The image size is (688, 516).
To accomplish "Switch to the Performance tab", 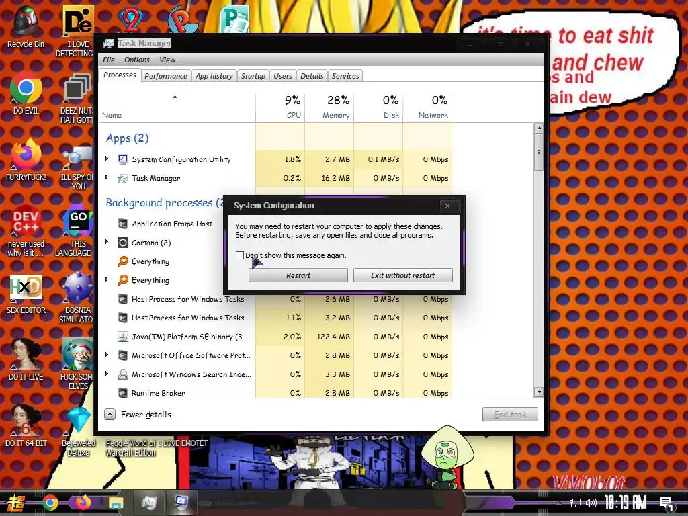I will [166, 76].
